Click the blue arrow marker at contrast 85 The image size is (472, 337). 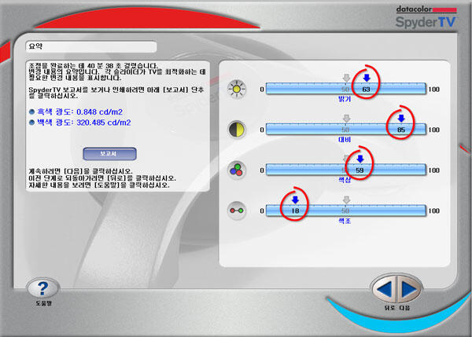pyautogui.click(x=401, y=119)
